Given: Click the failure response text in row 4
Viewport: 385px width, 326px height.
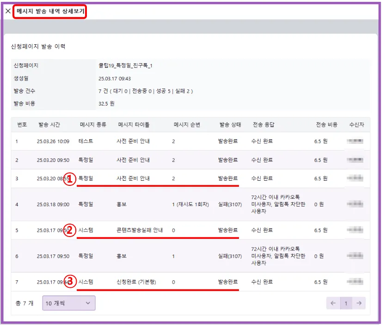Looking at the screenshot, I should pyautogui.click(x=278, y=204).
